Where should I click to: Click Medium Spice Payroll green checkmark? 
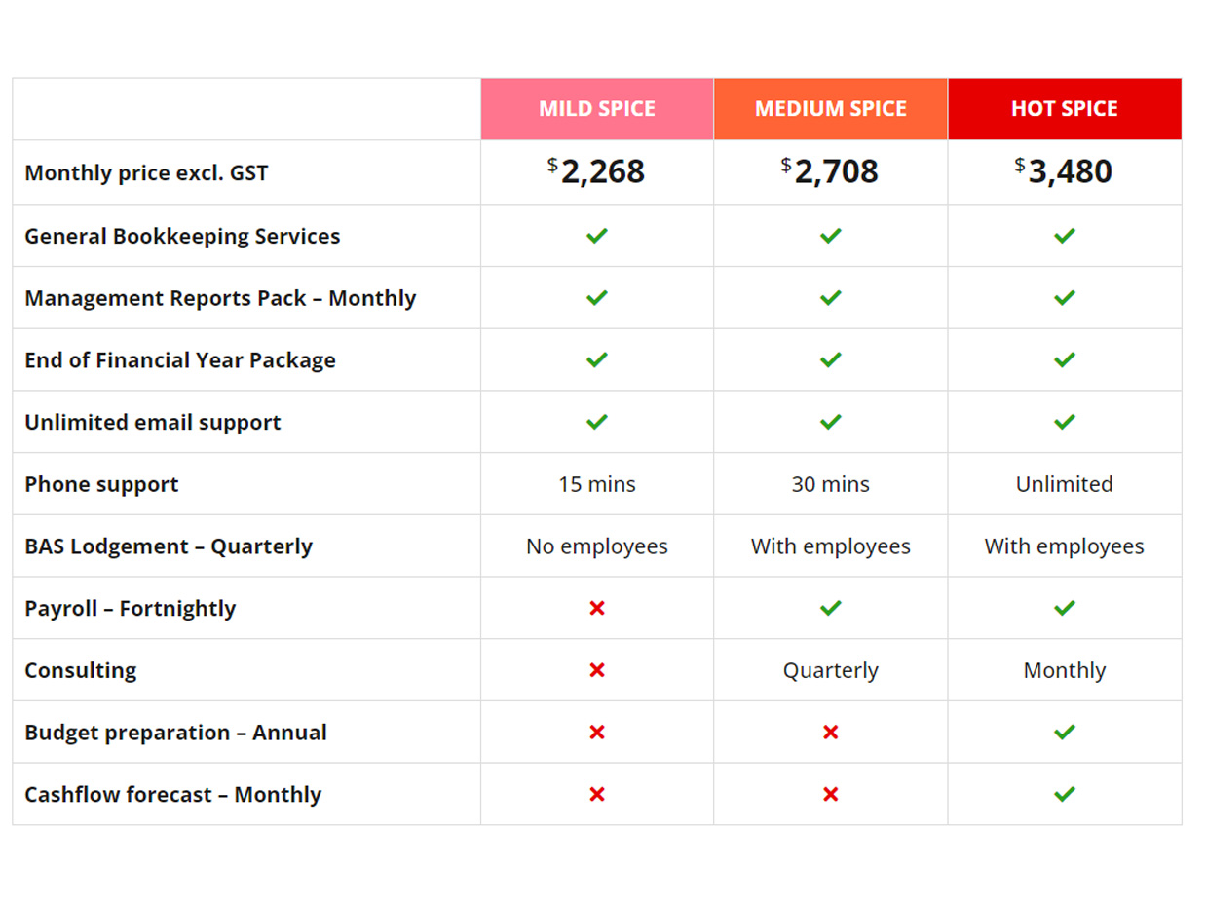830,608
